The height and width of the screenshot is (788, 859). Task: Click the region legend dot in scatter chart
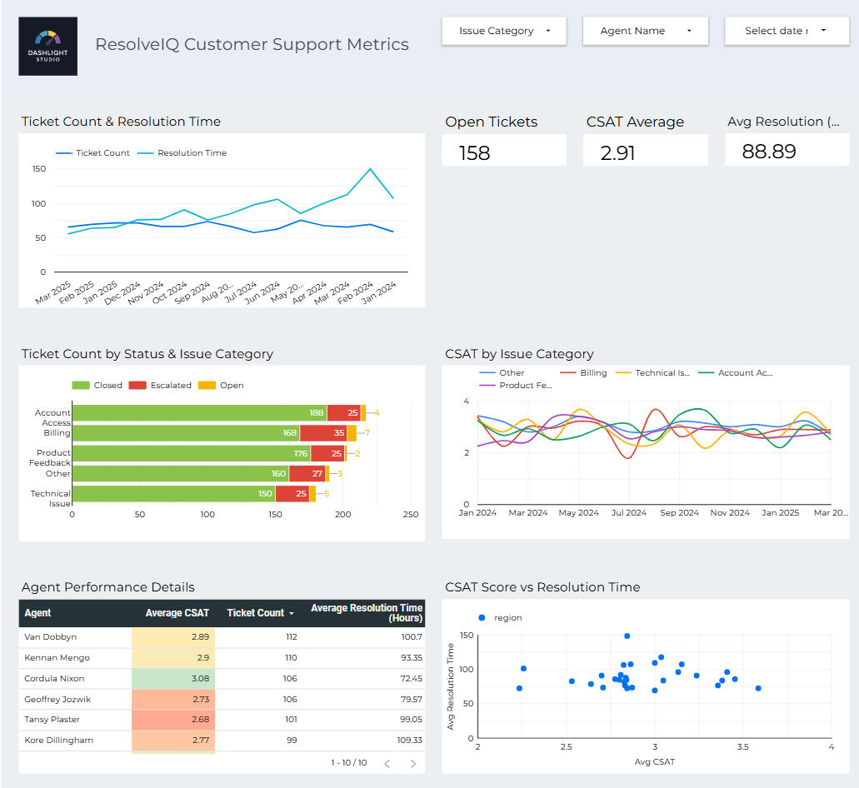click(482, 618)
